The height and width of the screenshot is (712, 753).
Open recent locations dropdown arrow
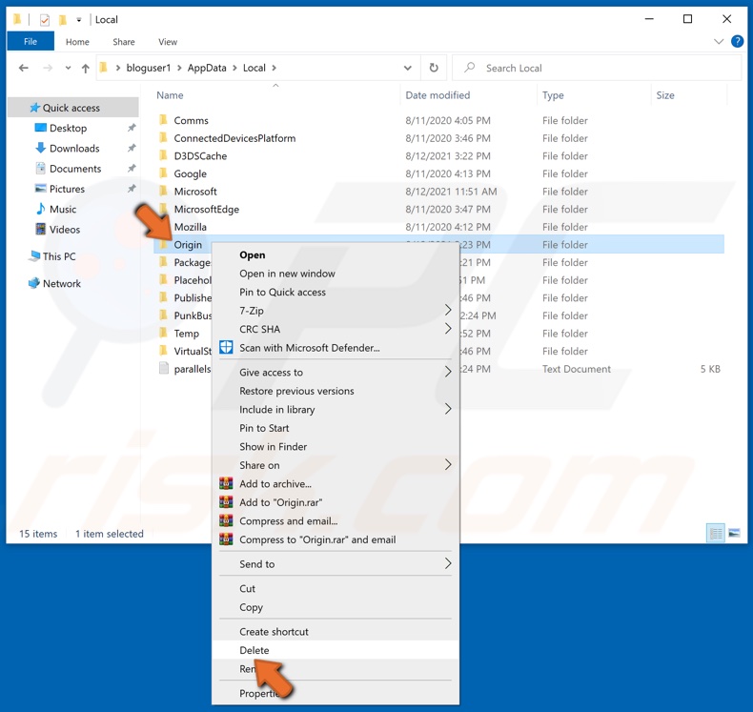coord(68,69)
